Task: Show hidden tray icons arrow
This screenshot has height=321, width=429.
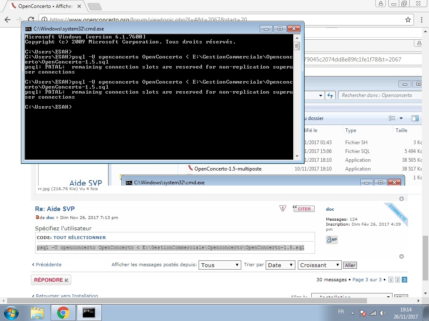Action: pos(353,313)
